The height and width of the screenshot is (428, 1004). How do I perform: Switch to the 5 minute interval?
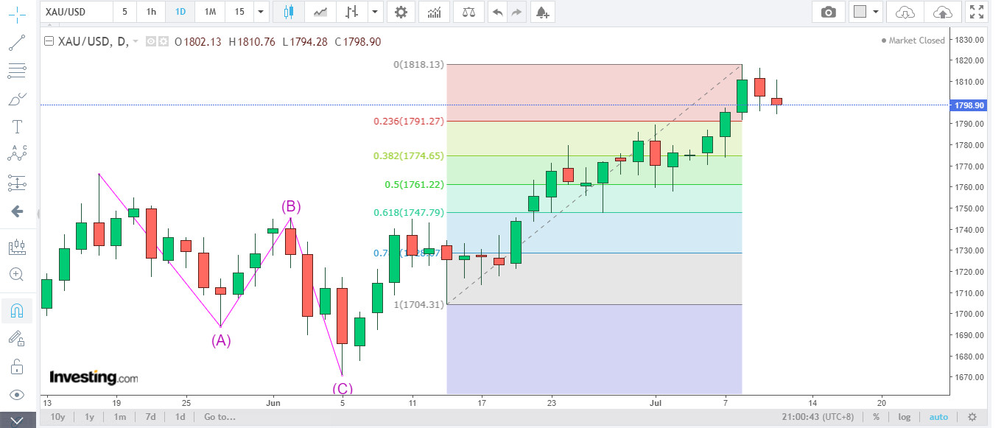pos(124,12)
